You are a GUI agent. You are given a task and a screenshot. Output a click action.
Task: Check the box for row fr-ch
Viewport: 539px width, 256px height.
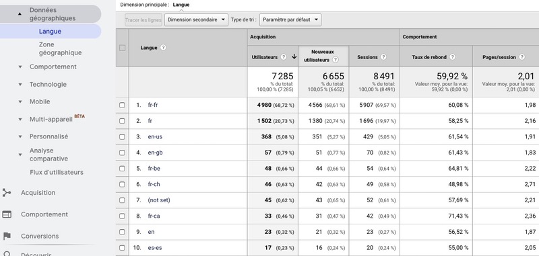point(122,184)
